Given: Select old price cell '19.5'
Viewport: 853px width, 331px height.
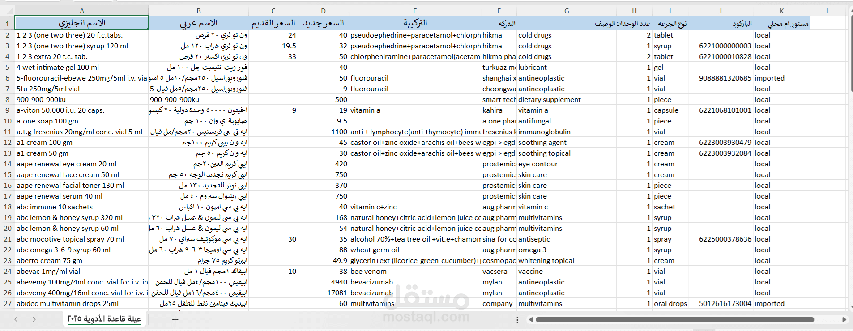Looking at the screenshot, I should pyautogui.click(x=273, y=46).
